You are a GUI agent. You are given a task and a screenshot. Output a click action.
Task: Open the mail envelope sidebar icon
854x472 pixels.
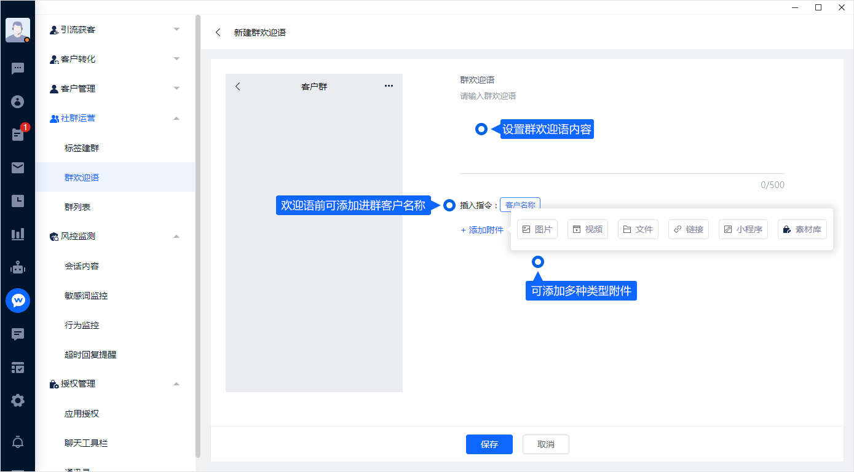click(18, 168)
